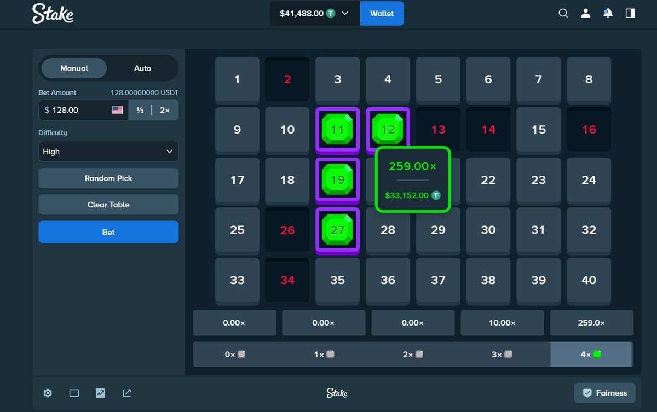The height and width of the screenshot is (412, 657).
Task: Click the highlighted 4× hits indicator
Action: [591, 355]
